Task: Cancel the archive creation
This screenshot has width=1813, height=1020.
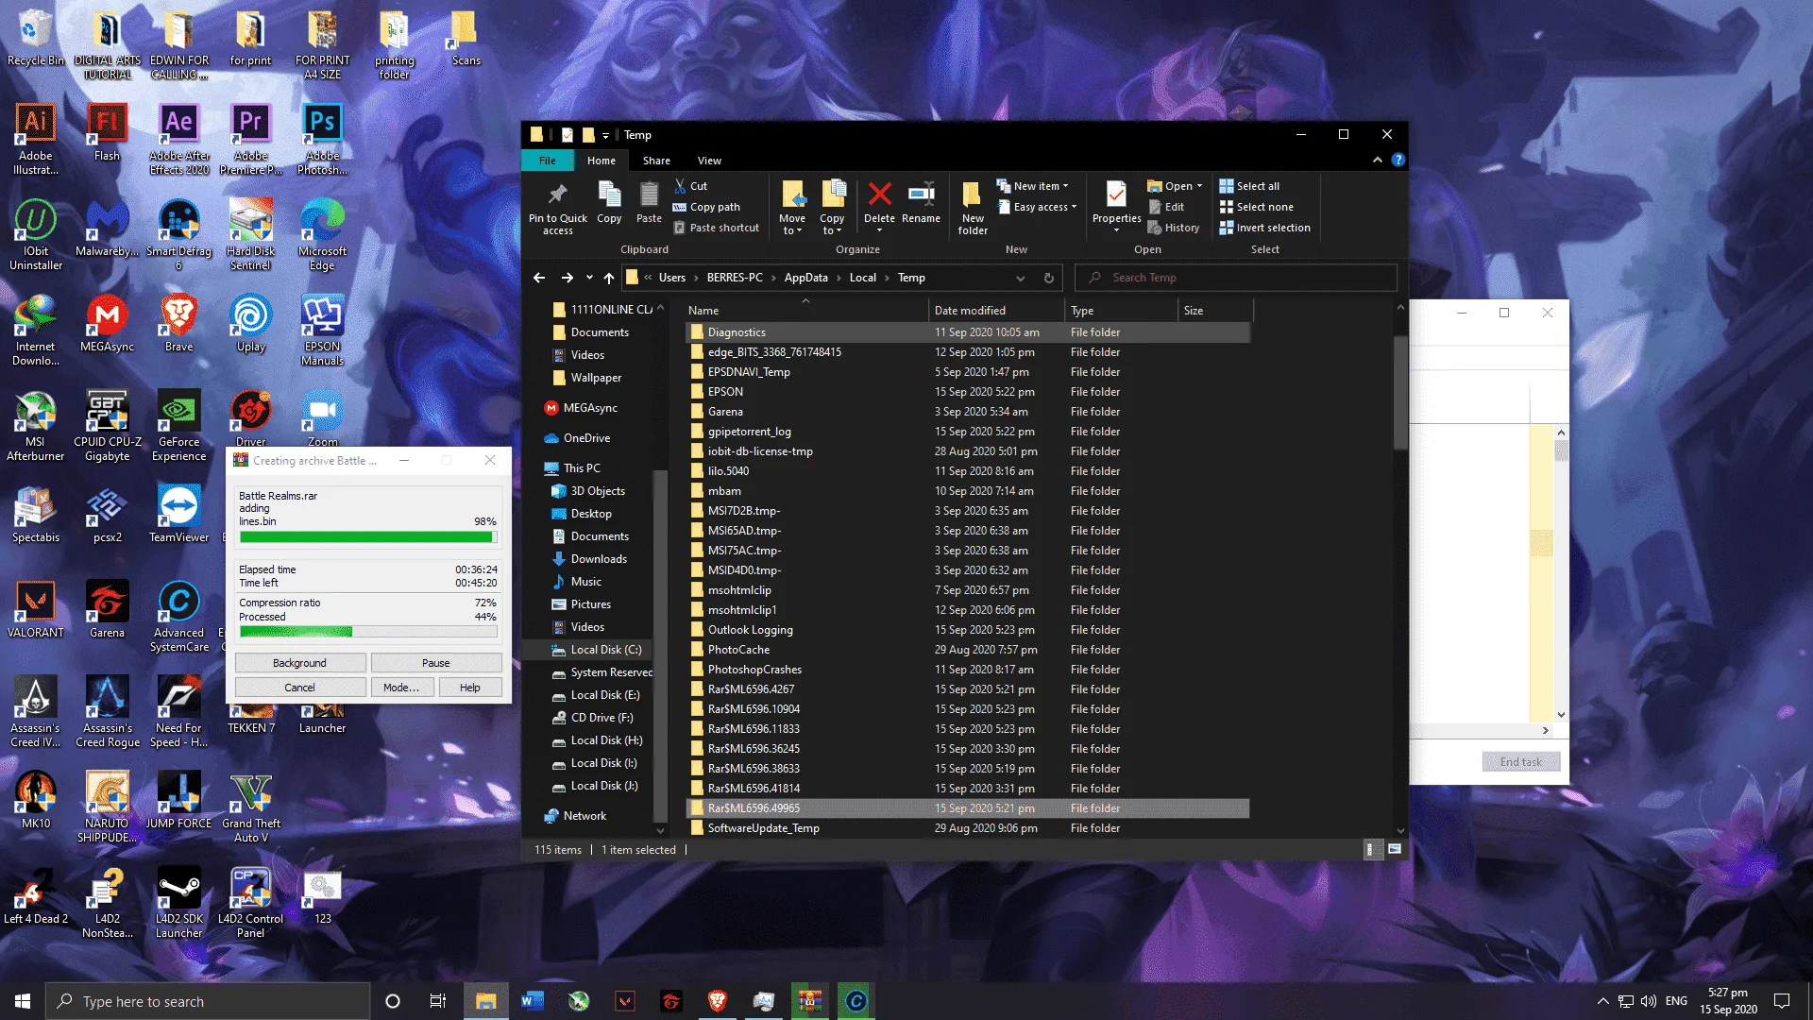Action: pyautogui.click(x=299, y=688)
